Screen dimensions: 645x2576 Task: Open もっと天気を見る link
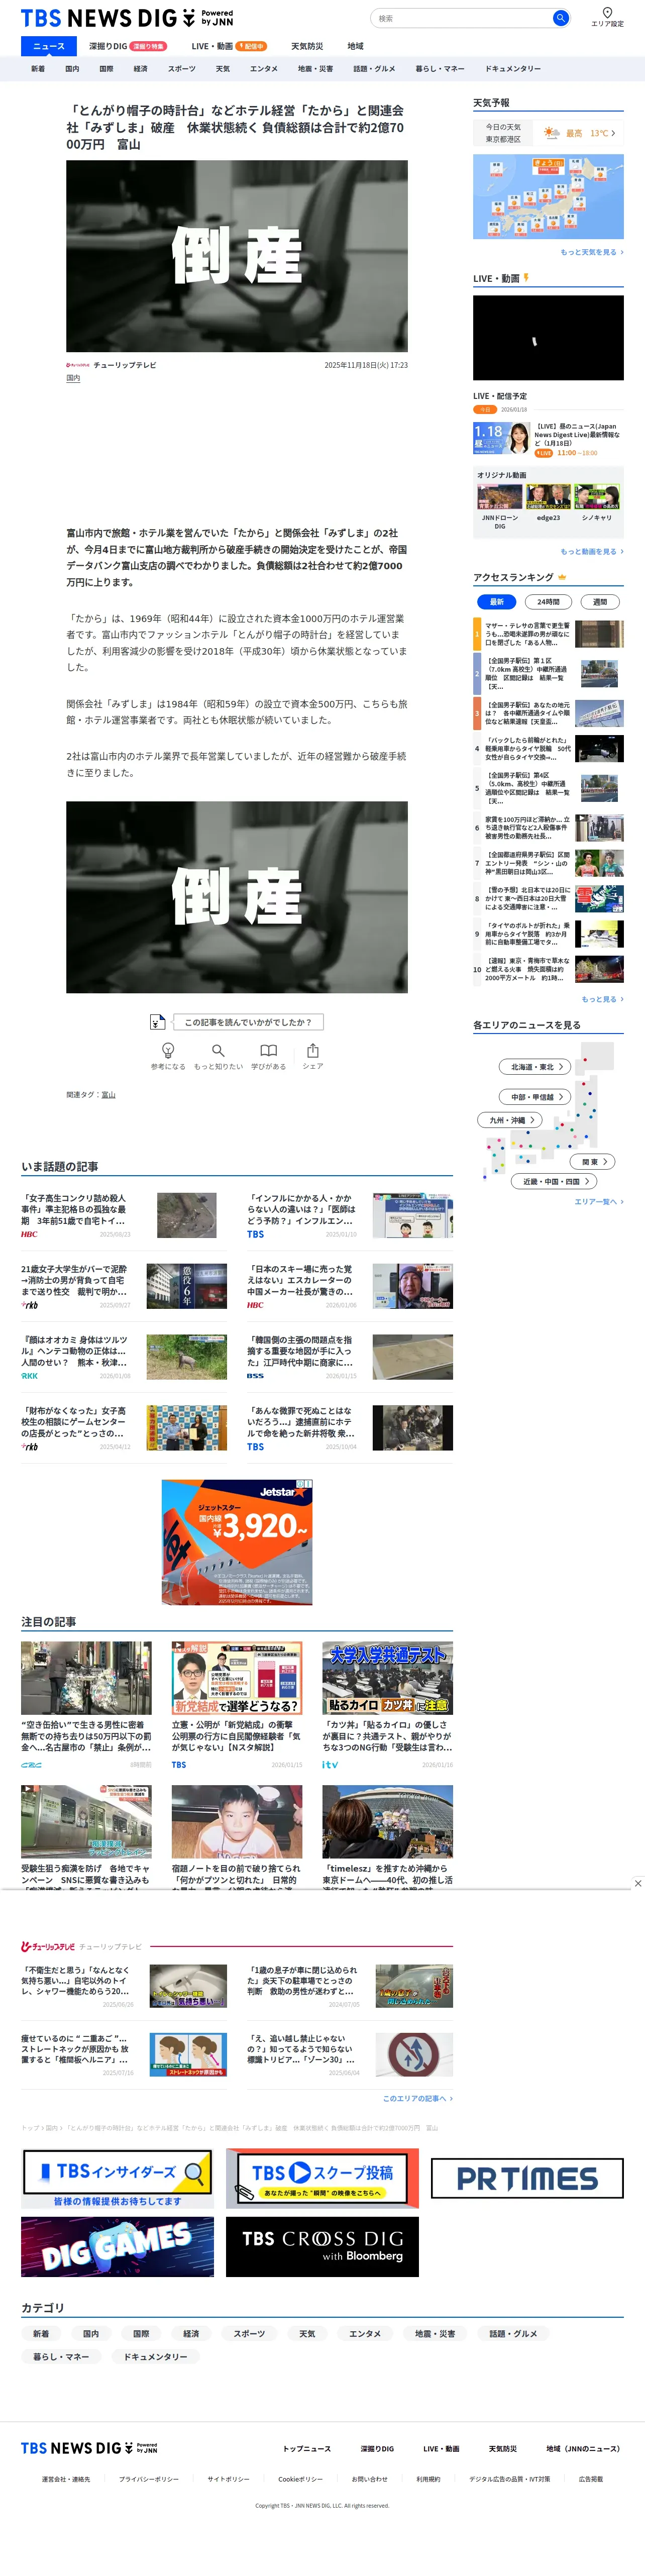point(592,252)
